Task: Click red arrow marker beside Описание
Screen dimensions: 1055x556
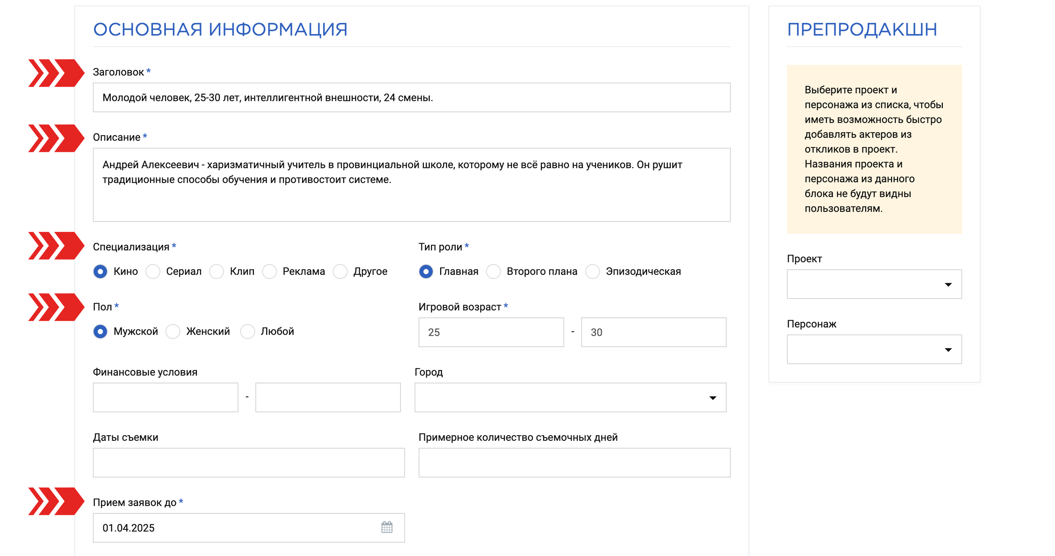Action: [56, 138]
